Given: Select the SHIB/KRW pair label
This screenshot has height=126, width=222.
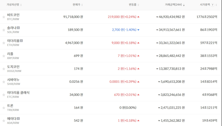Looking at the screenshot, I should click(14, 84).
